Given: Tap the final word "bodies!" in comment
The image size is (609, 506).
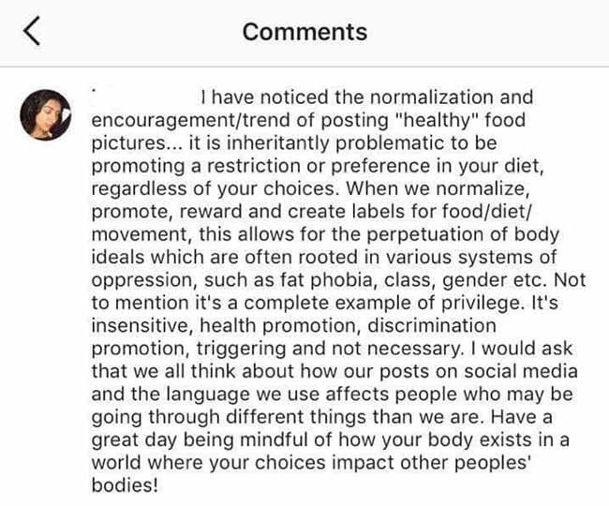Looking at the screenshot, I should pyautogui.click(x=125, y=484).
